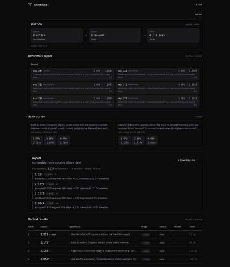Screen dimensions: 230x267
Task: Select exp 230 benchmark queue card
Action: (x=72, y=102)
